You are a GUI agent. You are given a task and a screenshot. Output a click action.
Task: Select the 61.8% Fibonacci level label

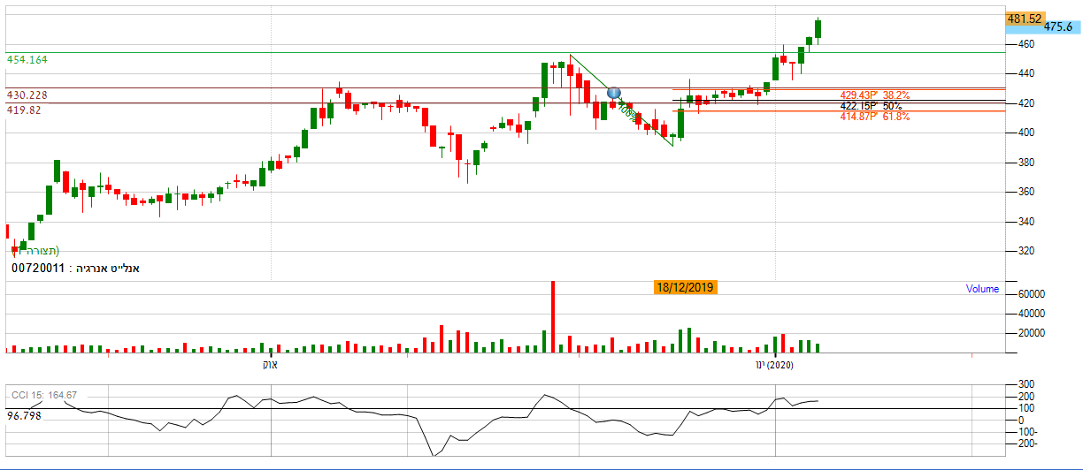coord(874,116)
